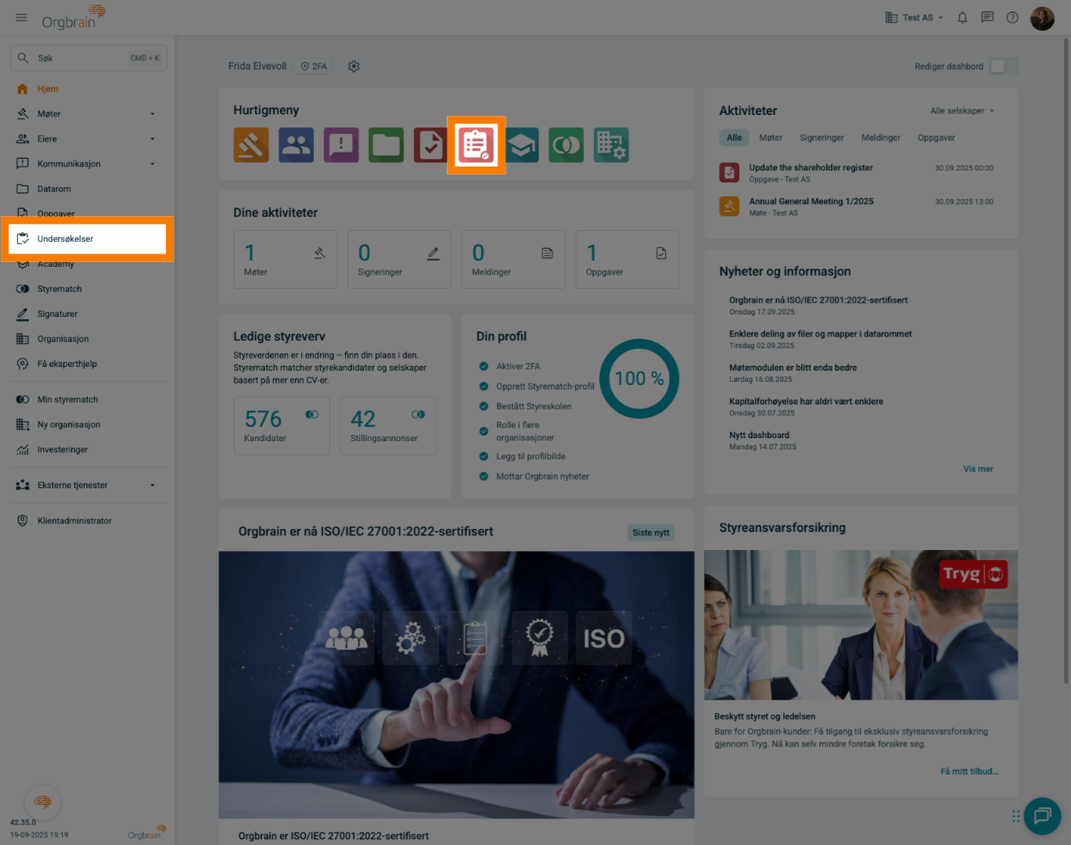Image resolution: width=1071 pixels, height=845 pixels.
Task: Open Min styrematch in the sidebar
Action: tap(88, 400)
